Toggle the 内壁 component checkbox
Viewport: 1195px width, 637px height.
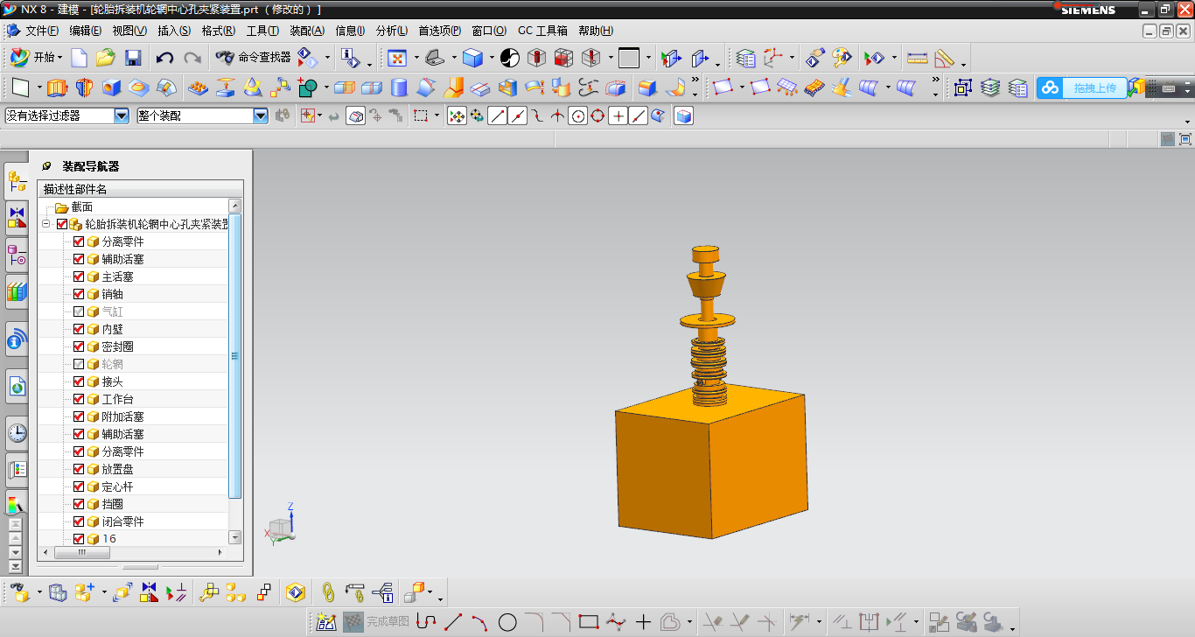pos(79,329)
